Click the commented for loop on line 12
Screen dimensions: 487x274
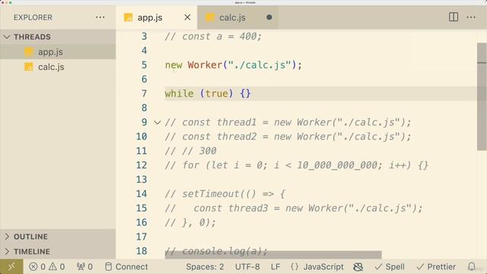[x=297, y=165]
